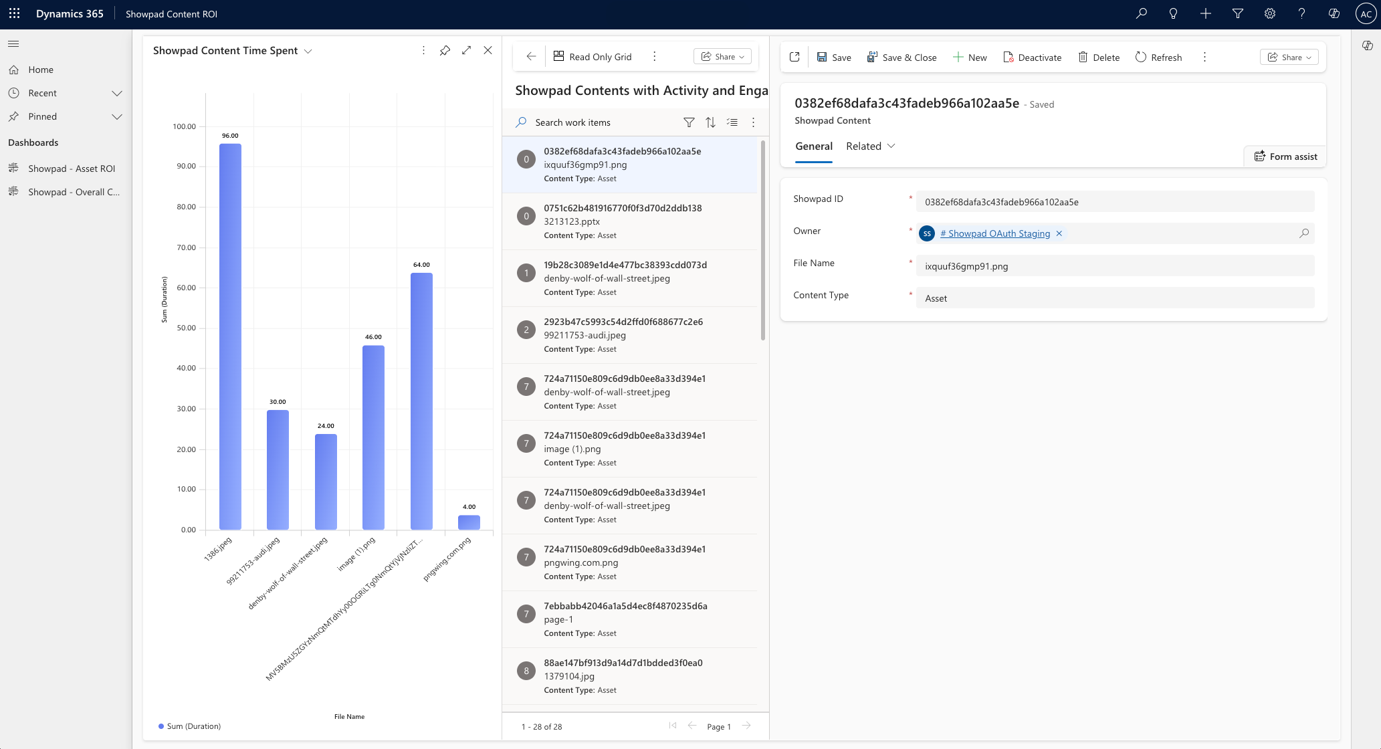Image resolution: width=1381 pixels, height=749 pixels.
Task: Open the advanced filter funnel in top bar
Action: (1237, 14)
